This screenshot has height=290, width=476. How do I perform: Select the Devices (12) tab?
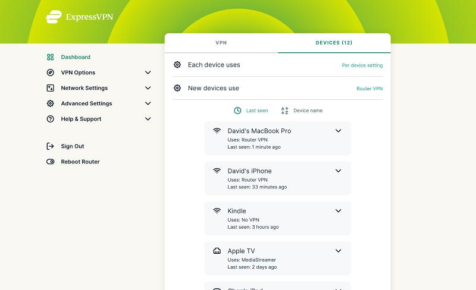pos(334,43)
